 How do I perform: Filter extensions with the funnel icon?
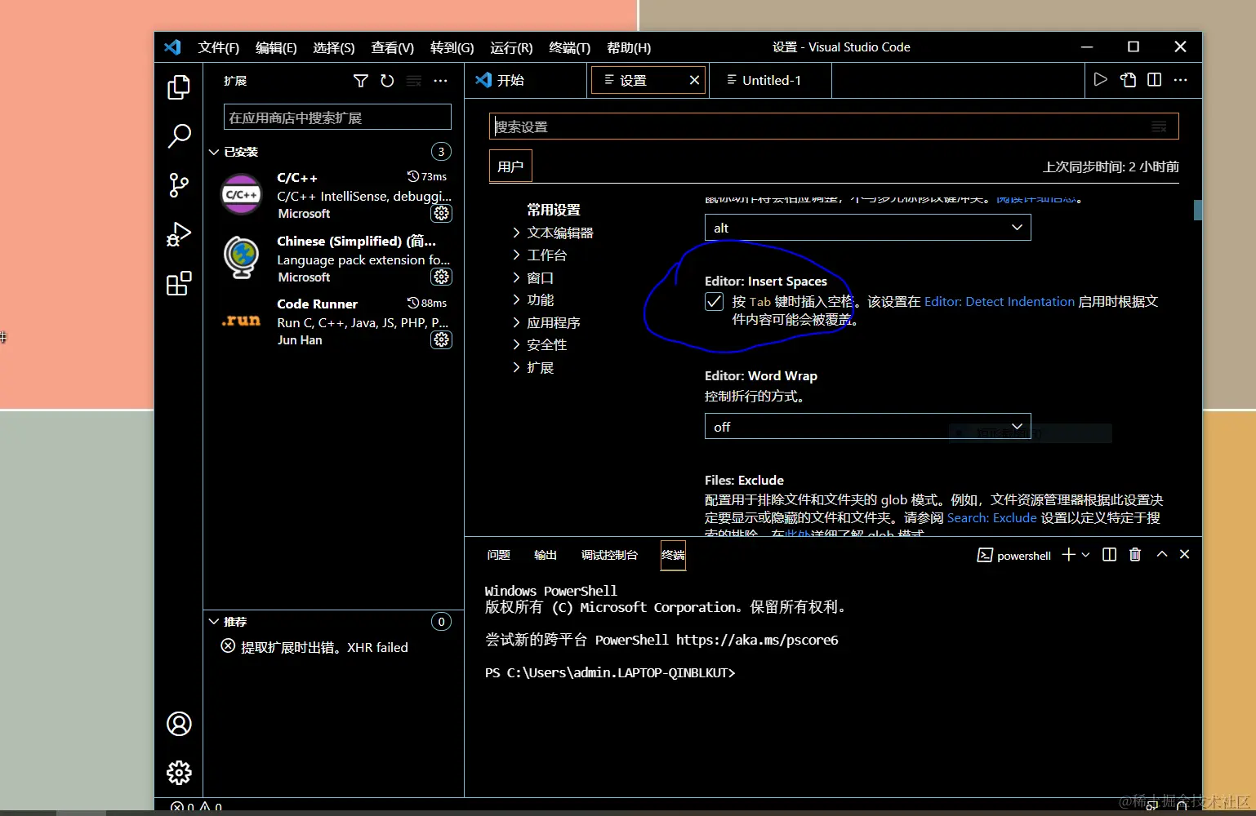[x=361, y=81]
